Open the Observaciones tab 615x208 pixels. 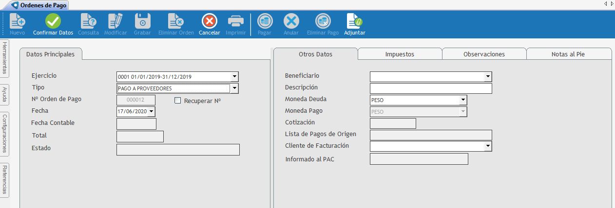(x=484, y=54)
